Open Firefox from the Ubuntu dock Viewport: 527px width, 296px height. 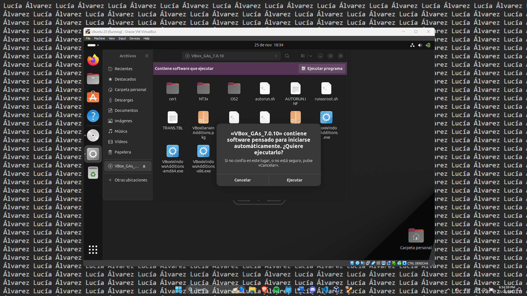tap(93, 60)
